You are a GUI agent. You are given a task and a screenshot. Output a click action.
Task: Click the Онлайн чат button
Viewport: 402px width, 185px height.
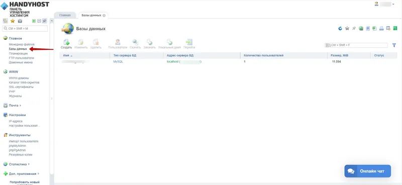click(x=368, y=171)
